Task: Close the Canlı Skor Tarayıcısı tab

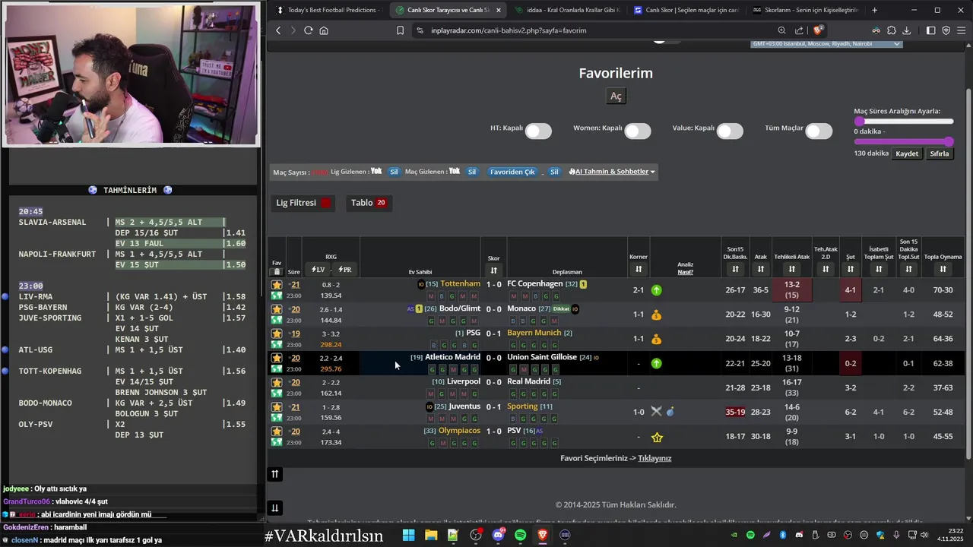Action: [x=498, y=10]
